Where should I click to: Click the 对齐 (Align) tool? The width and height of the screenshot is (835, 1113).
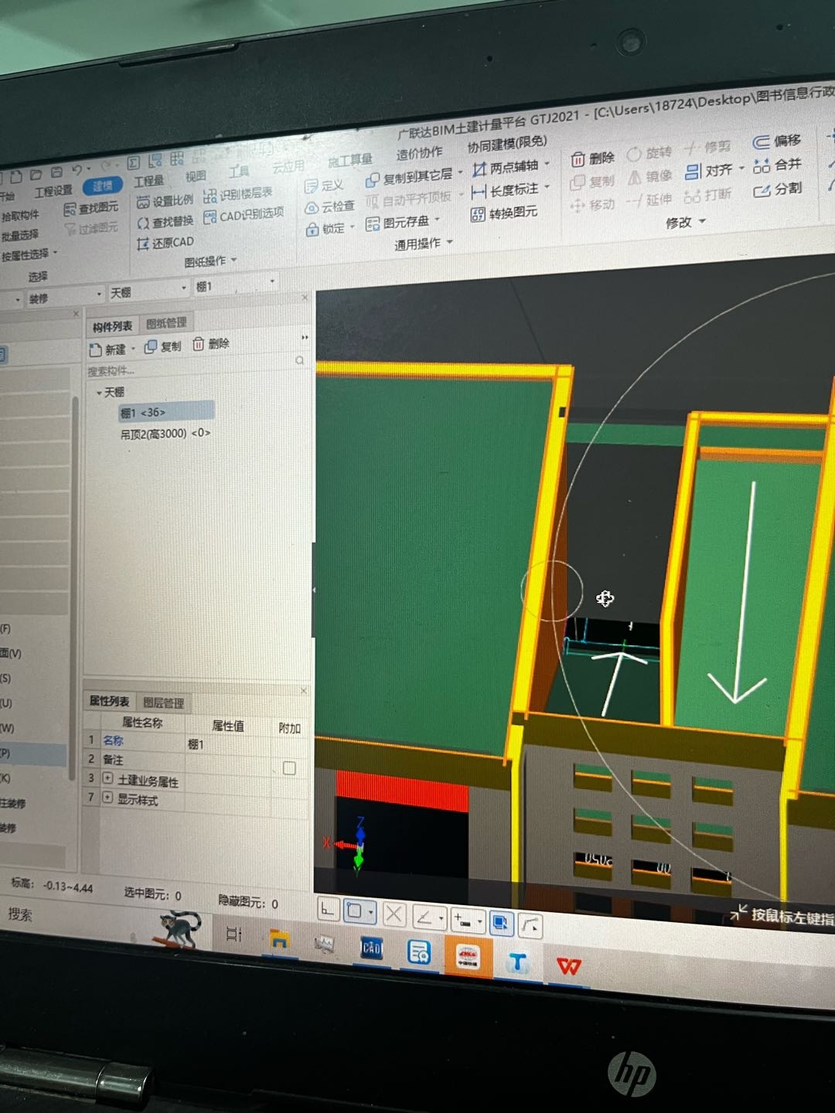(x=714, y=171)
